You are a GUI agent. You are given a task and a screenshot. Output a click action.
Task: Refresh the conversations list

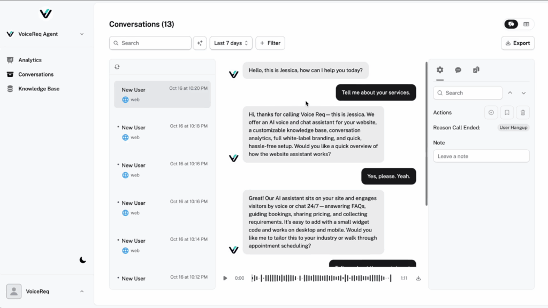point(117,67)
